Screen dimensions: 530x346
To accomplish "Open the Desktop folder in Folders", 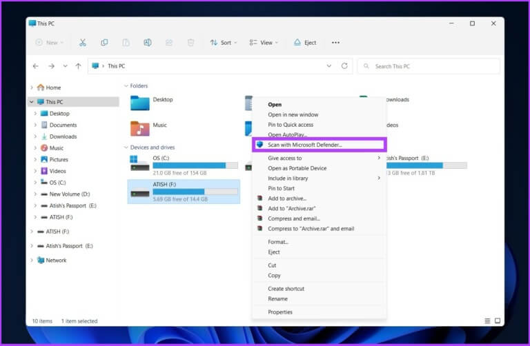I will pos(139,103).
